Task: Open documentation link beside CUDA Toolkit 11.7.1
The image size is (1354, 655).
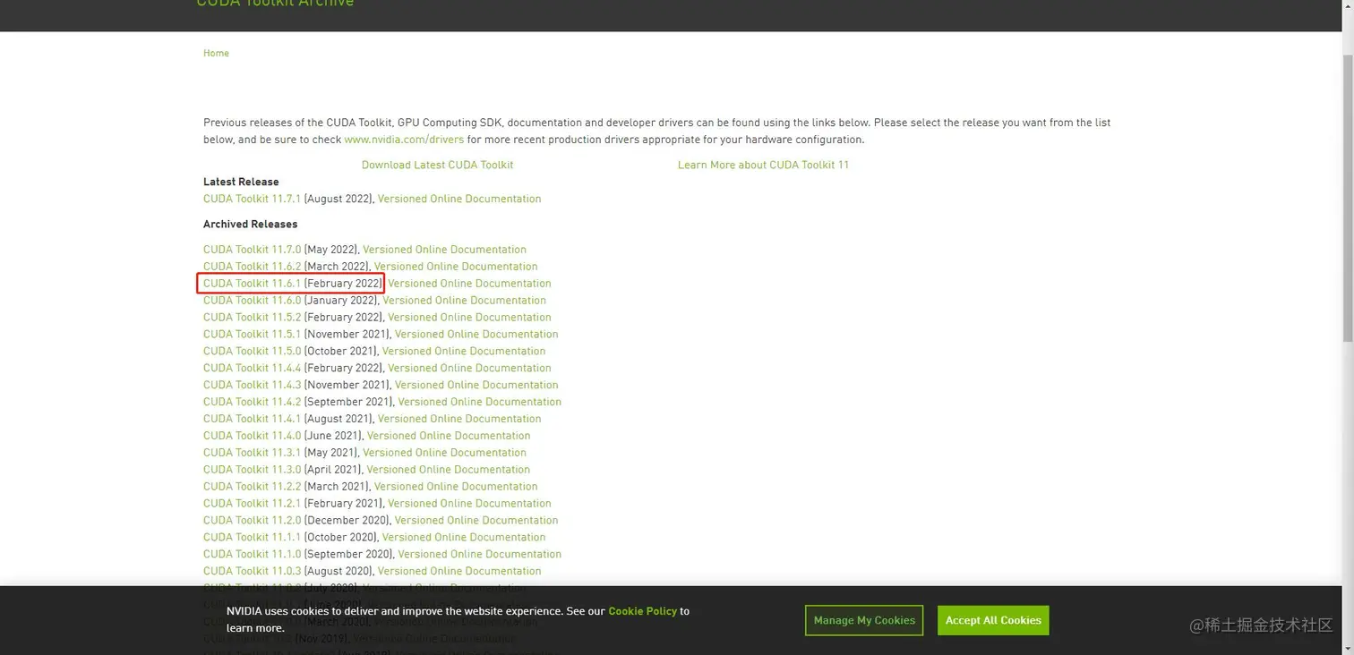Action: [459, 199]
